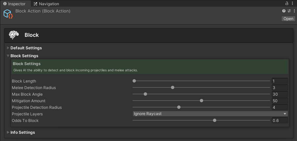
Task: Open the Block Action component options menu
Action: tap(294, 11)
